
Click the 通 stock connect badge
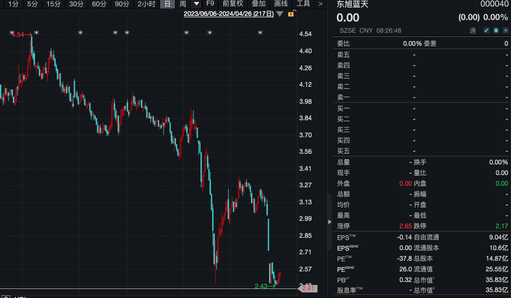pyautogui.click(x=473, y=31)
